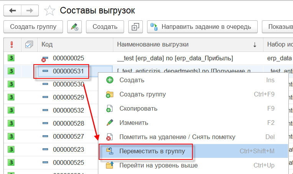This screenshot has height=174, width=293.
Task: Choose Скопировать in context menu
Action: (138, 109)
